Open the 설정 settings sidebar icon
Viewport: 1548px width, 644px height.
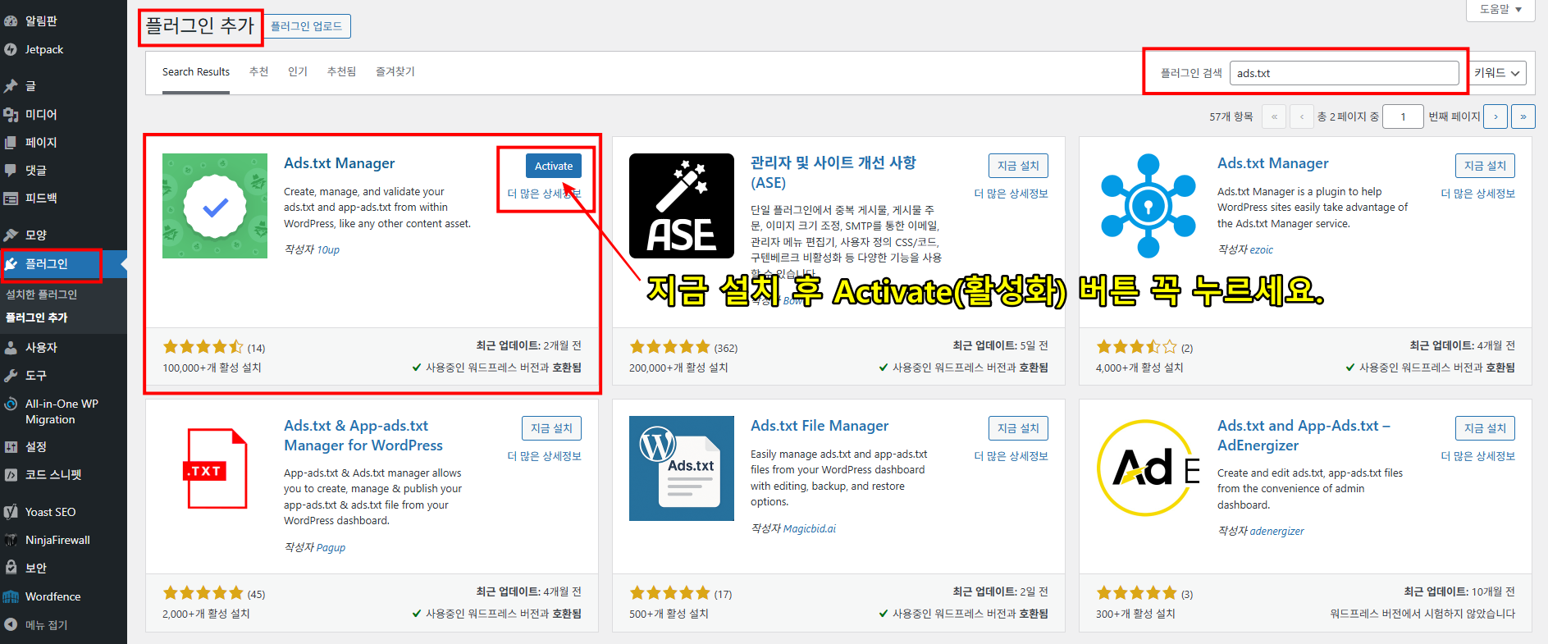point(11,447)
